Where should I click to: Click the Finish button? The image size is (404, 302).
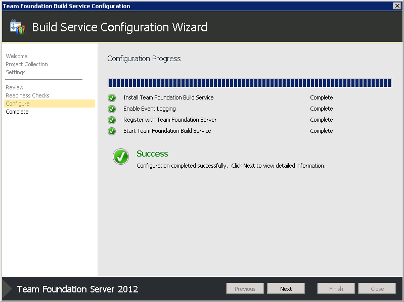click(336, 289)
